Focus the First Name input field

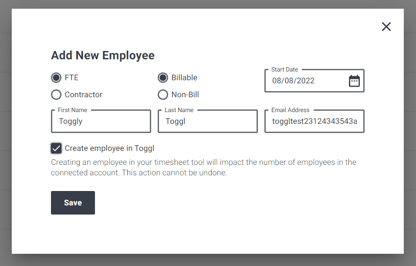pos(101,121)
